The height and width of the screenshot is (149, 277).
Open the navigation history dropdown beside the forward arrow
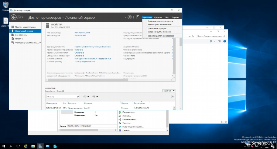pos(22,17)
